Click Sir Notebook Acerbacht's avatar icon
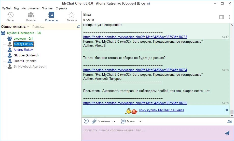 [x=10, y=66]
